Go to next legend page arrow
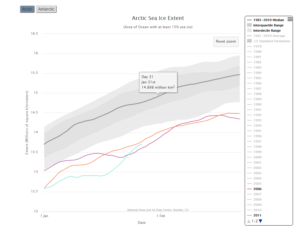 (260, 221)
